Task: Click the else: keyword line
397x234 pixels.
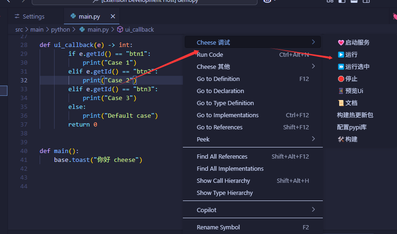Action: click(77, 107)
